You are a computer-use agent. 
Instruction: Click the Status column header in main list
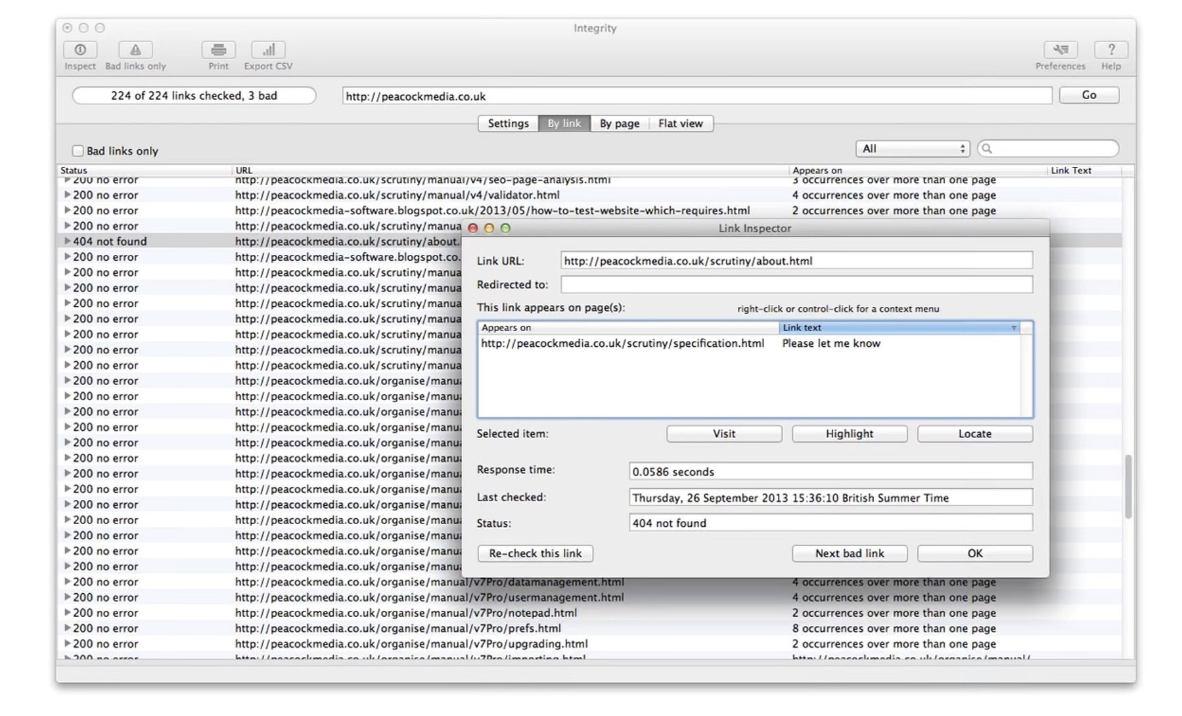pyautogui.click(x=145, y=170)
